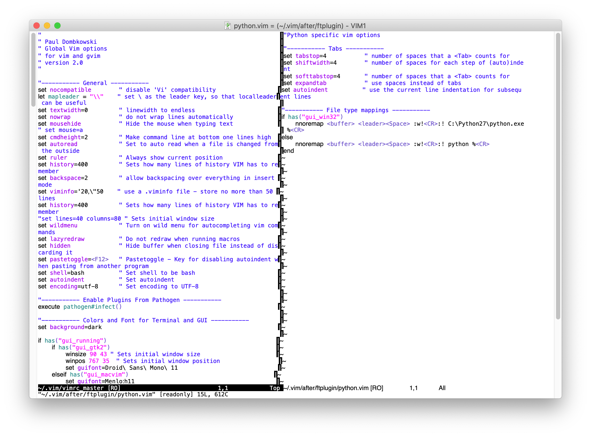Click 'nowrap' option
This screenshot has width=591, height=437.
(x=60, y=117)
